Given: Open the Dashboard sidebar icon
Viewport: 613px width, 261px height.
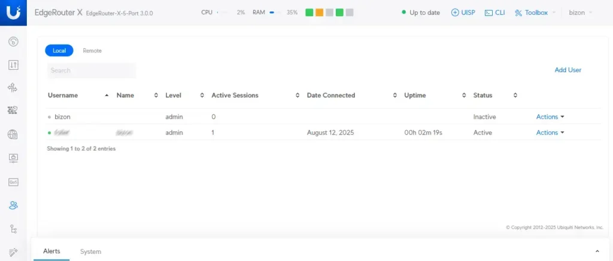Looking at the screenshot, I should [13, 41].
